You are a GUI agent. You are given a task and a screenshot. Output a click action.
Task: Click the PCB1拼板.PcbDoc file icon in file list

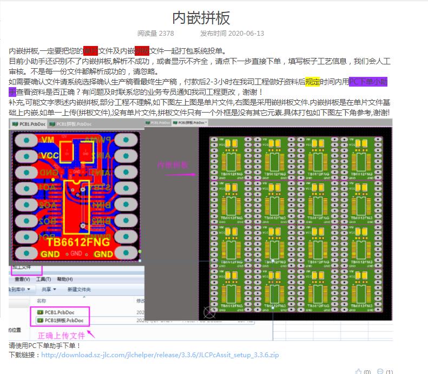point(40,320)
